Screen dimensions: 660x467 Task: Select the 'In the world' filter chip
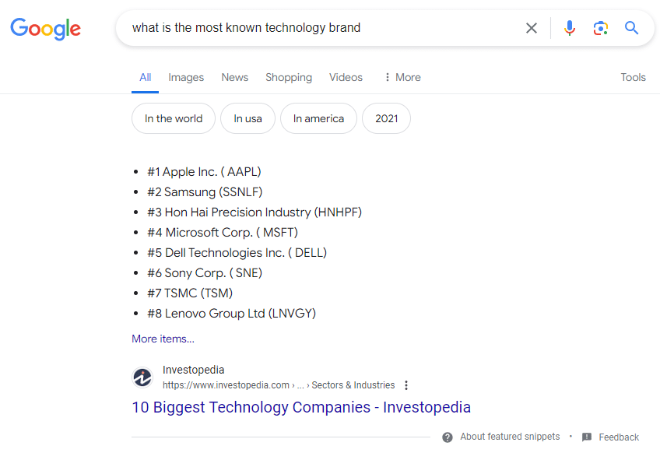(x=173, y=118)
